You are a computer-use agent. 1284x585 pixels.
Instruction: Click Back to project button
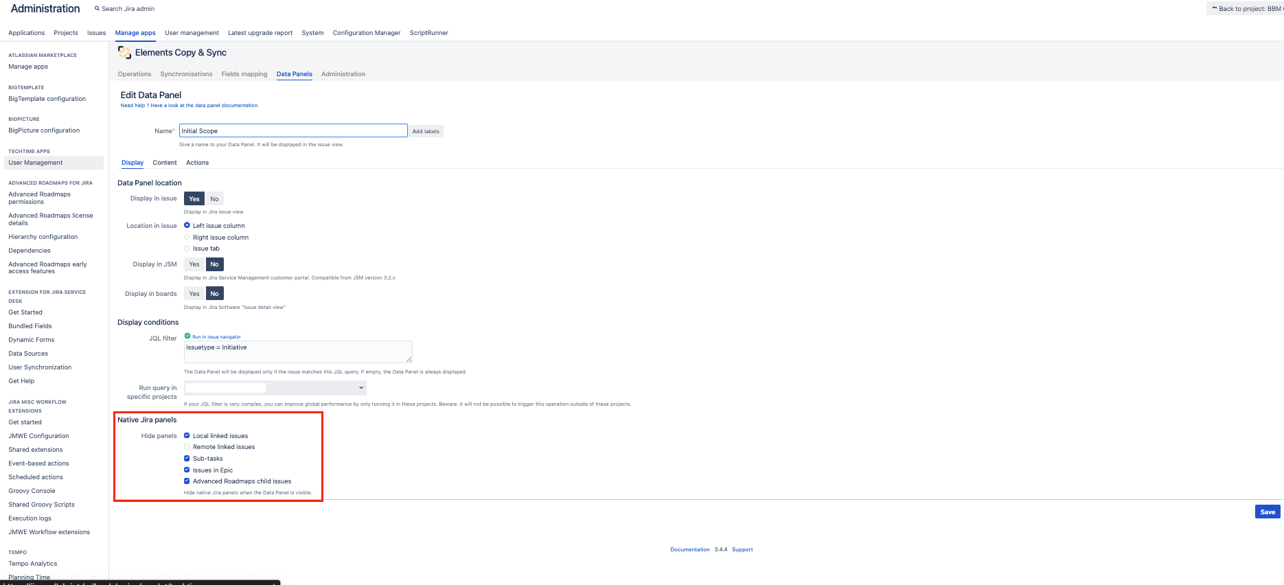[1246, 8]
